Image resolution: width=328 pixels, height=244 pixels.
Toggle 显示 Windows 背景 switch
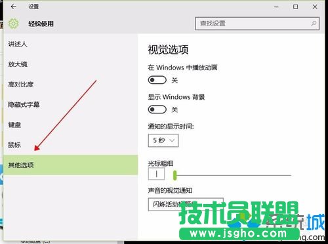[x=157, y=110]
